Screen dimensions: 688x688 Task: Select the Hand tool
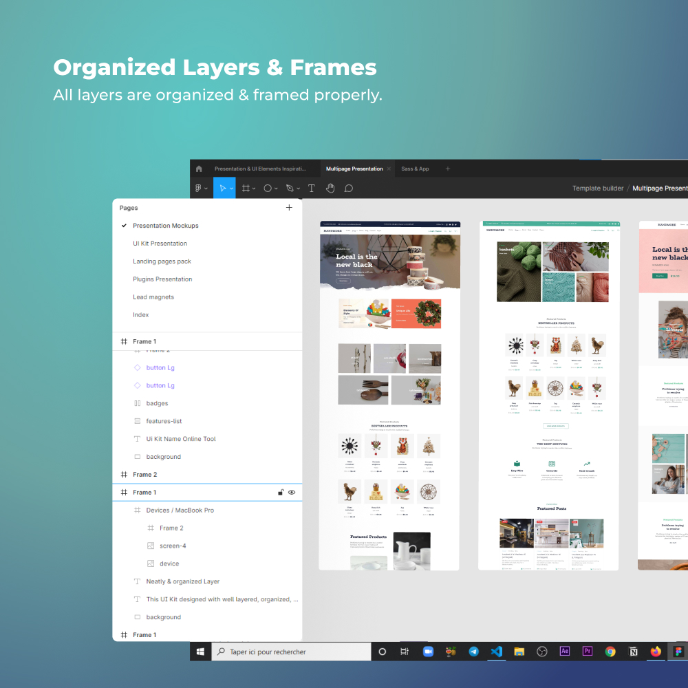coord(330,189)
